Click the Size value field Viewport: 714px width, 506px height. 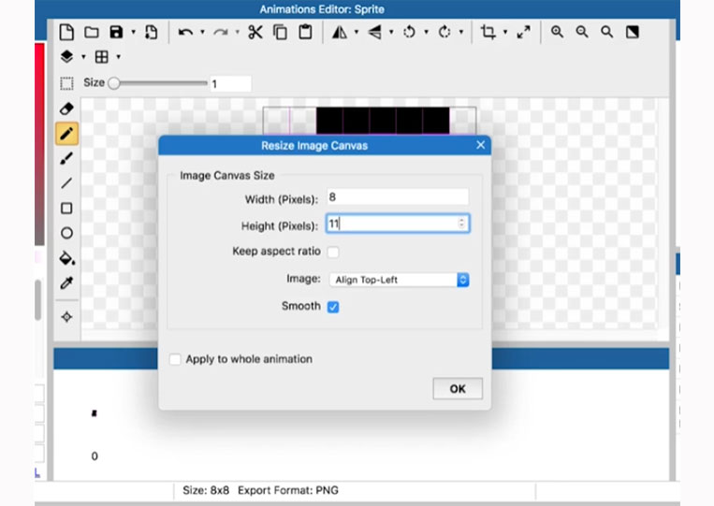(x=230, y=84)
